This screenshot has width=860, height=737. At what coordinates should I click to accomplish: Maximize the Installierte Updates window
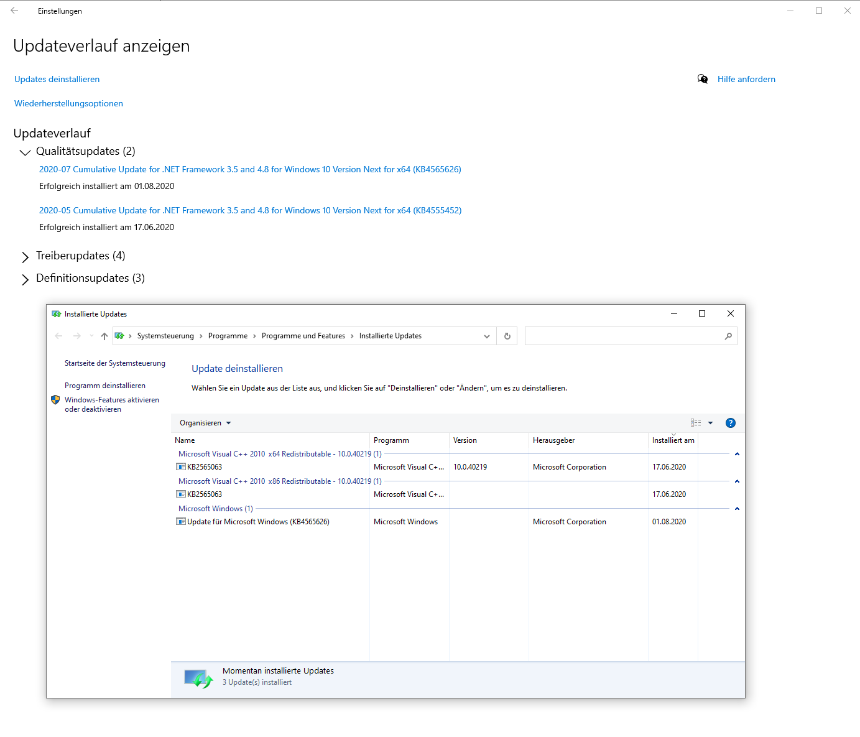(x=702, y=314)
